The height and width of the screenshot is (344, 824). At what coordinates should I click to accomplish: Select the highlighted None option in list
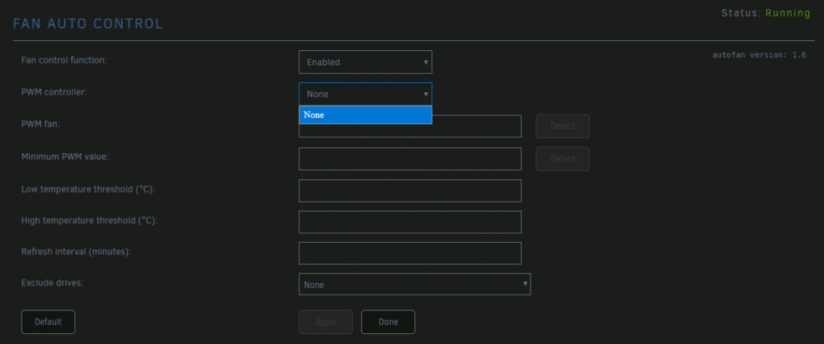click(x=365, y=115)
